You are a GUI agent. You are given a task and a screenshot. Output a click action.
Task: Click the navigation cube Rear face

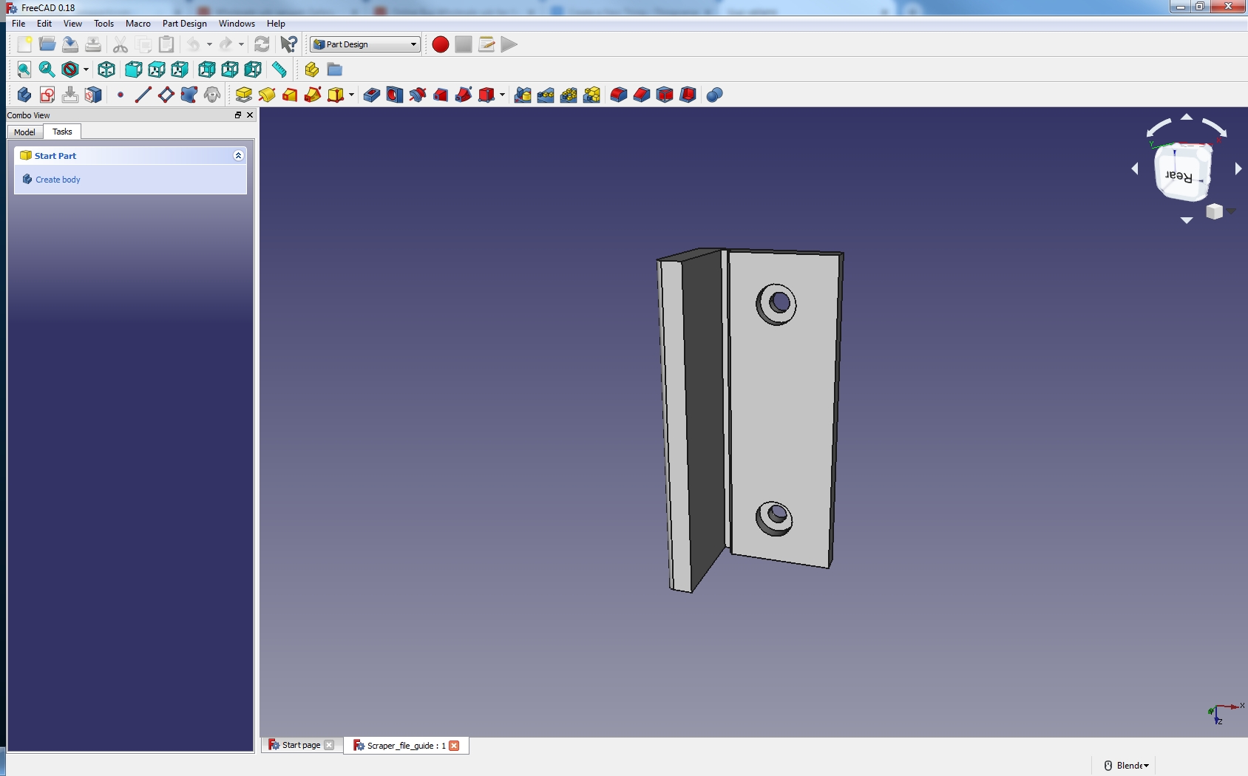pyautogui.click(x=1181, y=174)
